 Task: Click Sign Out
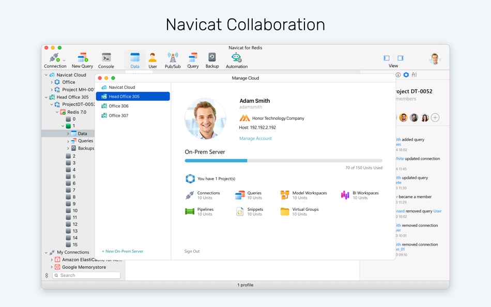pos(192,251)
